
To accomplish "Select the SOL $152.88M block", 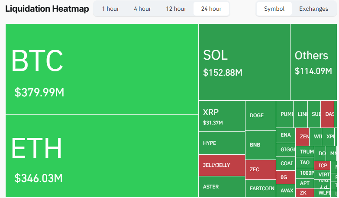I will tap(244, 62).
